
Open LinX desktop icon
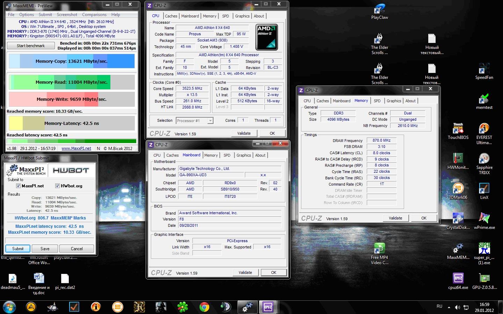click(484, 192)
